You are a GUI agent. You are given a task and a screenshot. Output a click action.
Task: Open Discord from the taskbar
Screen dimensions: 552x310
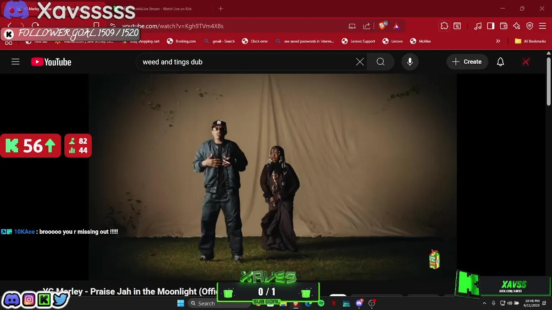tap(359, 304)
